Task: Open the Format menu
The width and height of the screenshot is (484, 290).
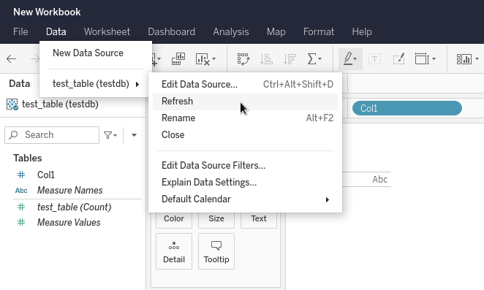Action: [x=319, y=32]
